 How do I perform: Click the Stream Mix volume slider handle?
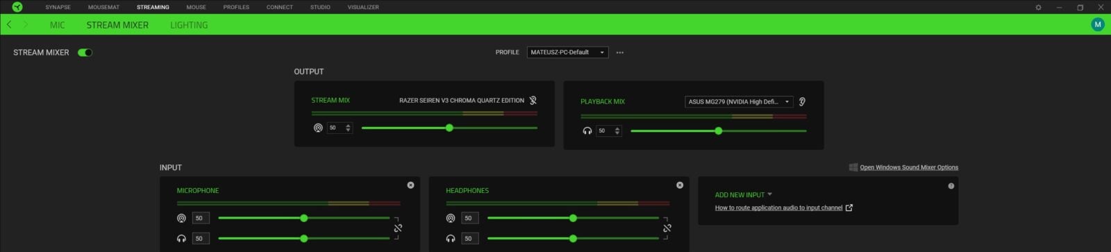click(x=449, y=128)
